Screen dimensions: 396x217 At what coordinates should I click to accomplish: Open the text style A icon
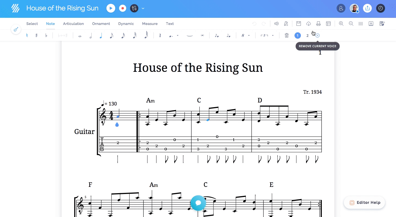[x=371, y=24]
